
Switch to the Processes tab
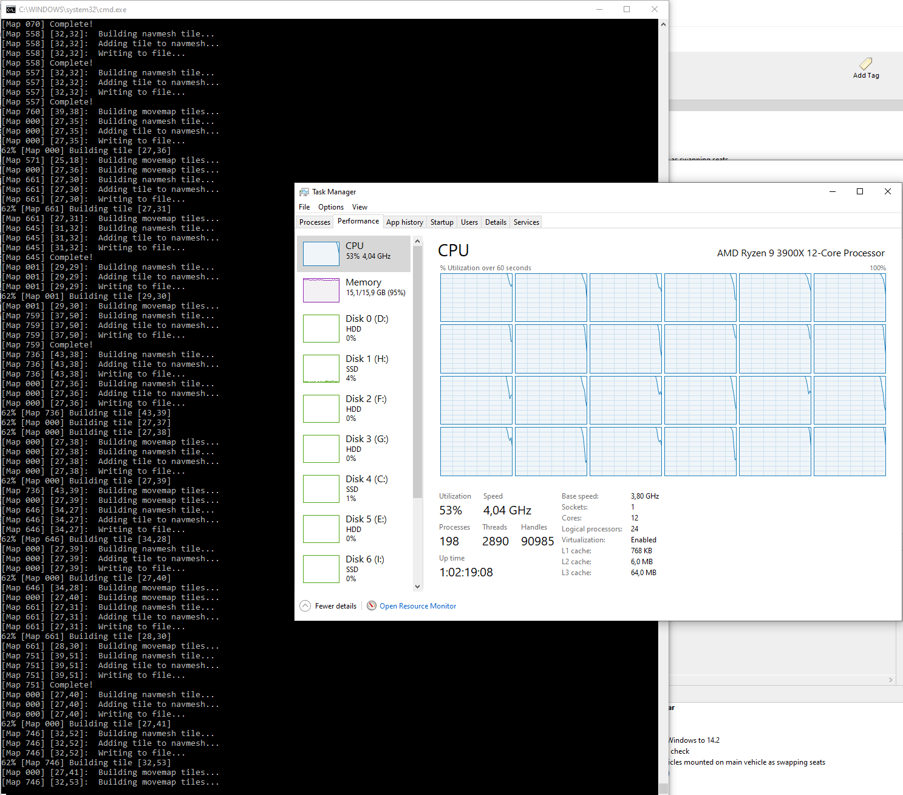click(x=315, y=222)
